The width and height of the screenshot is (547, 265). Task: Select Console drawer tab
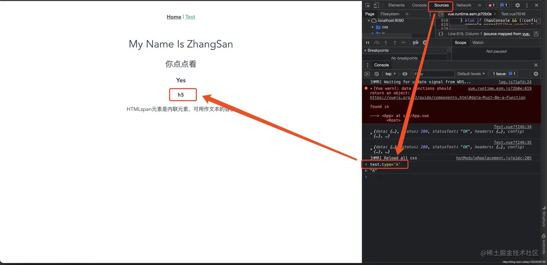tap(381, 65)
